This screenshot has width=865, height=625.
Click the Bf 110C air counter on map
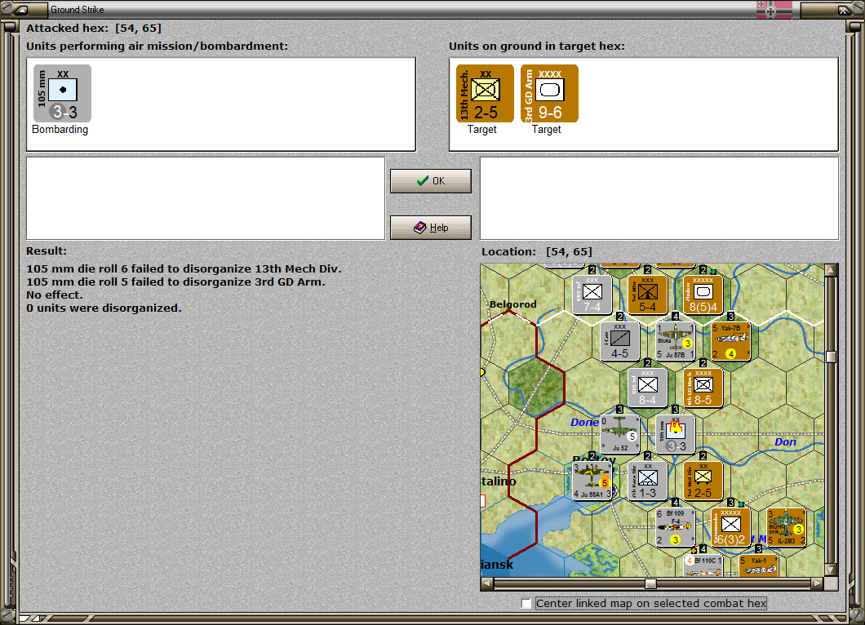(x=703, y=565)
